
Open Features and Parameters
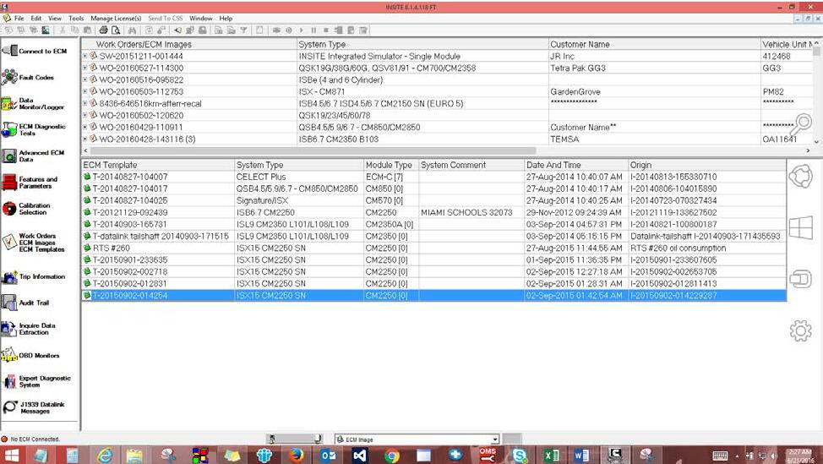[x=30, y=183]
